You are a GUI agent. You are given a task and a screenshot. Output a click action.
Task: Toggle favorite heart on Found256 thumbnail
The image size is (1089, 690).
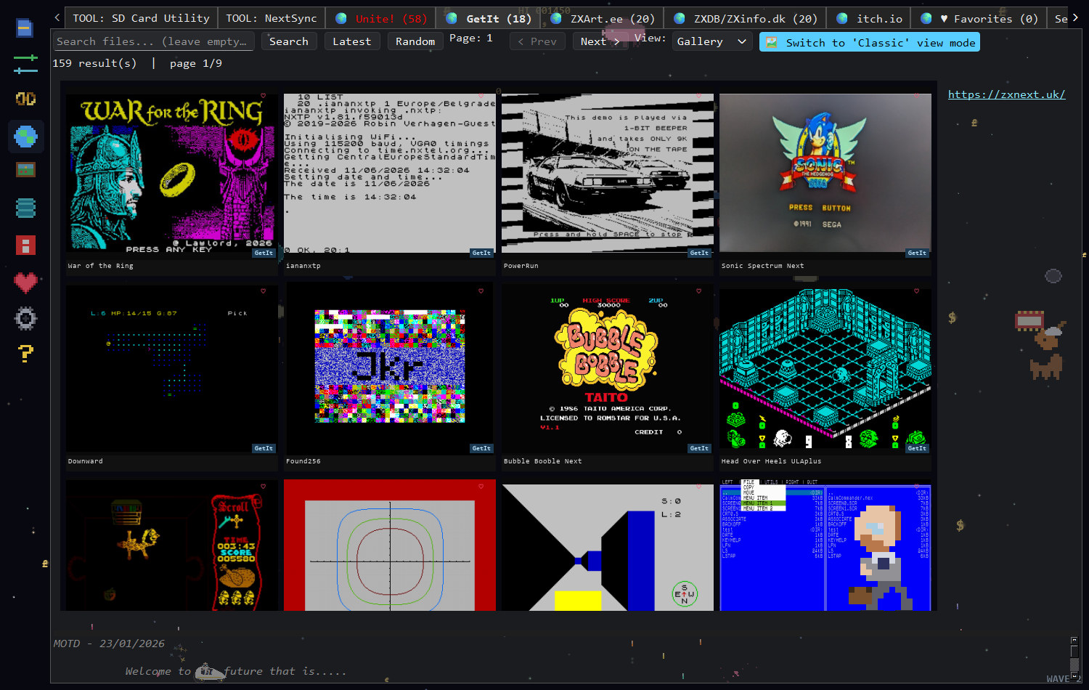pyautogui.click(x=481, y=291)
